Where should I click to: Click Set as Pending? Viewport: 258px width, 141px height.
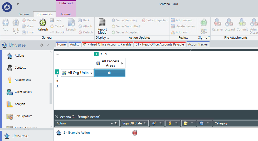point(124,20)
